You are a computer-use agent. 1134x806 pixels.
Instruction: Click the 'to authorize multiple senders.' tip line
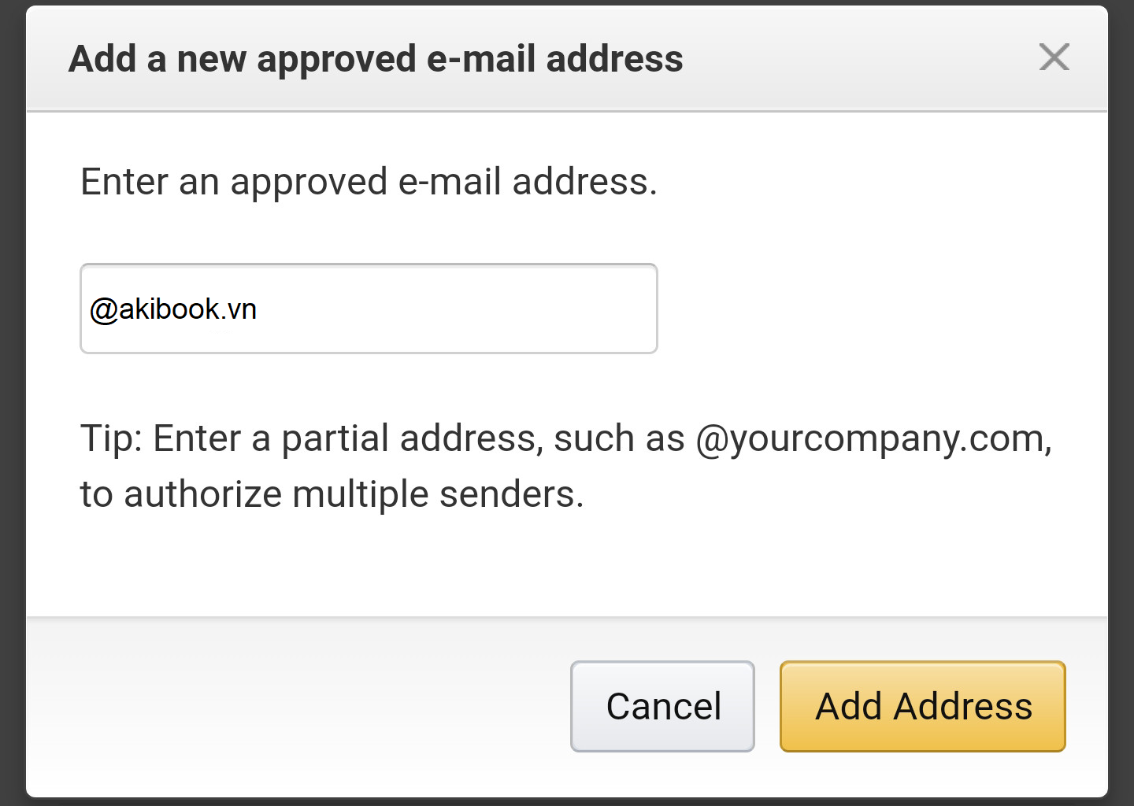(332, 494)
